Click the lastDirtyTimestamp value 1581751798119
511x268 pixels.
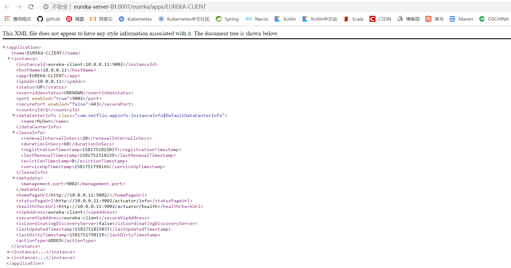pos(87,235)
